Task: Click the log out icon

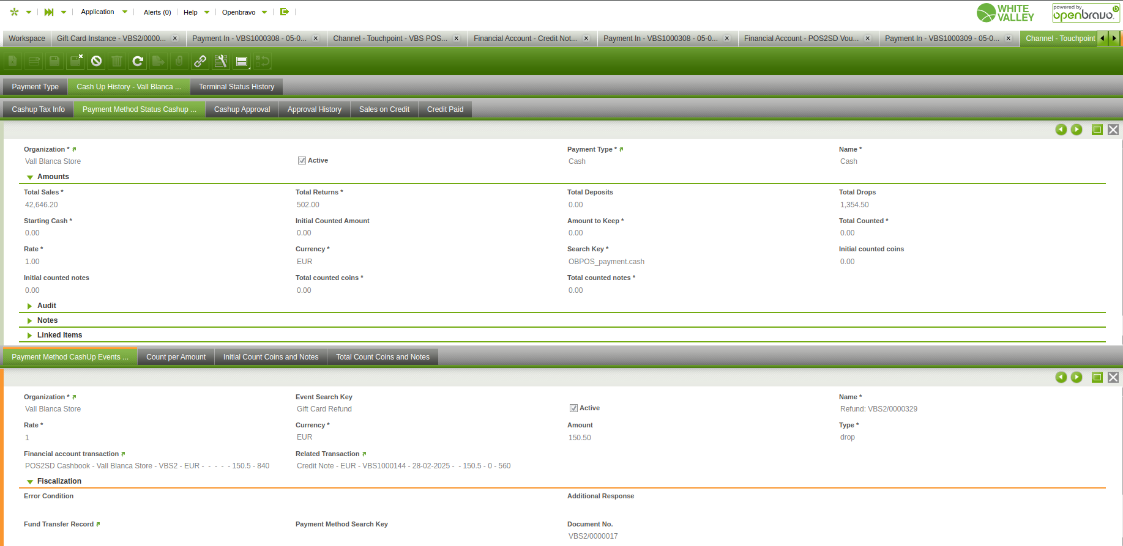Action: tap(284, 12)
